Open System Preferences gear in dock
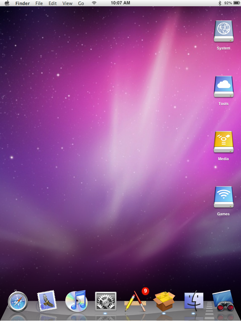 (106, 301)
